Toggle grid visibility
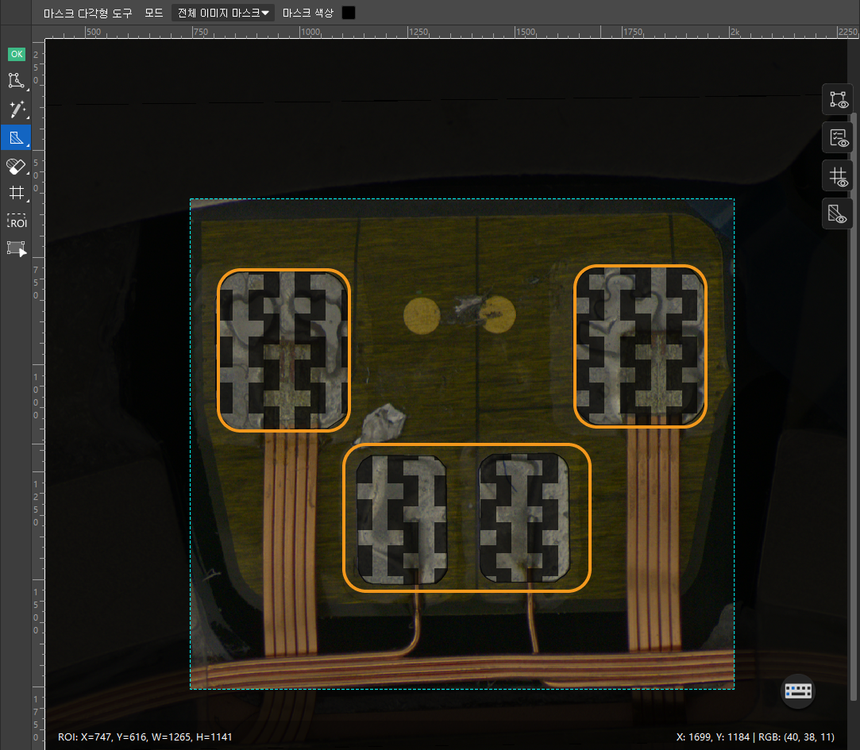The image size is (860, 750). click(x=838, y=175)
